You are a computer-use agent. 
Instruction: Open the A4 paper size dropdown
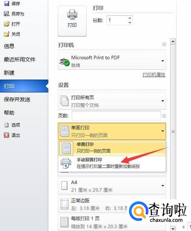[x=112, y=186]
